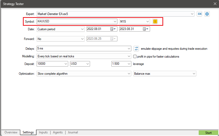219x136 pixels.
Task: Click the Optimization label
Action: [x=27, y=74]
